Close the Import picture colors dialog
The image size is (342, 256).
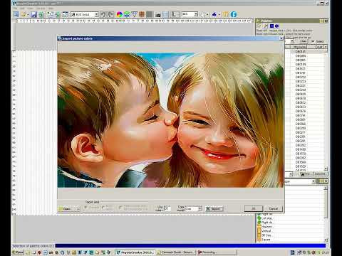[x=281, y=38]
